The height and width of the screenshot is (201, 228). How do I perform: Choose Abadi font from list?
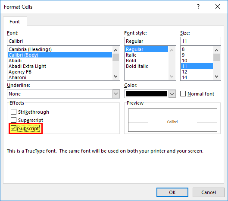click(x=60, y=61)
